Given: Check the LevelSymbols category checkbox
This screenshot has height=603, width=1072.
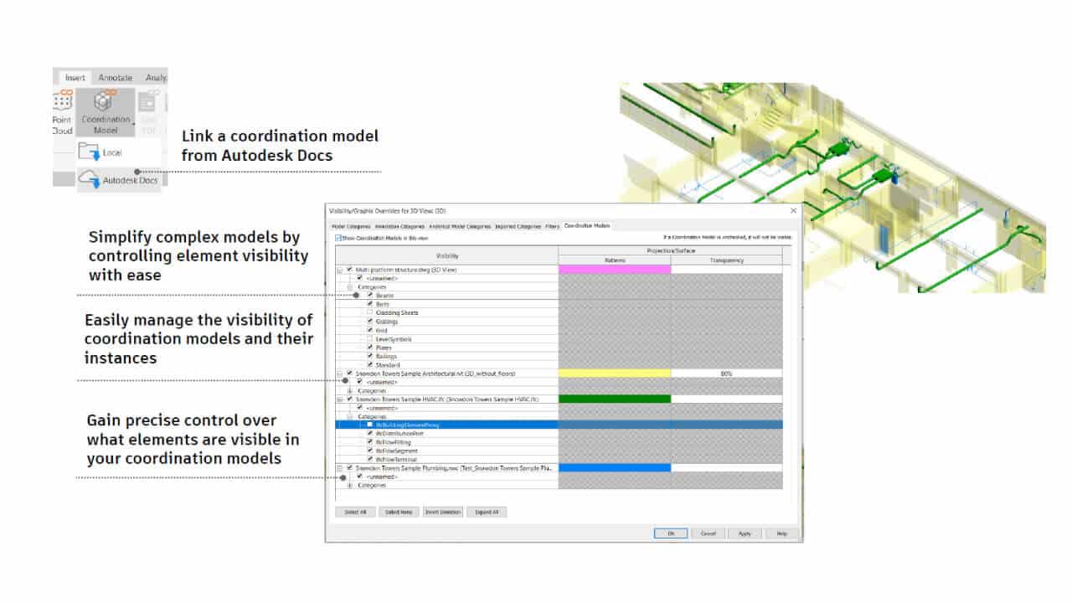Looking at the screenshot, I should 369,339.
